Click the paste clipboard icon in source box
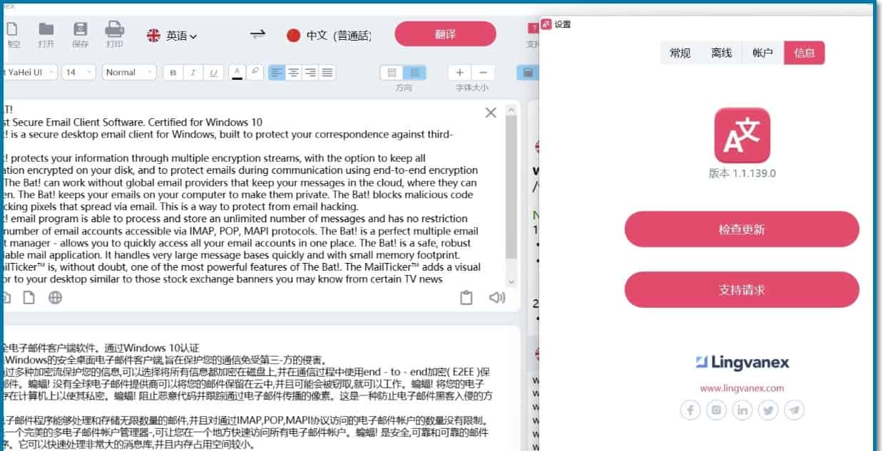 466,298
